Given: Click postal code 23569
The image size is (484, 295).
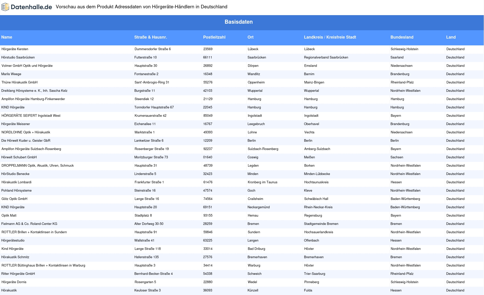Looking at the screenshot, I should (x=208, y=49).
